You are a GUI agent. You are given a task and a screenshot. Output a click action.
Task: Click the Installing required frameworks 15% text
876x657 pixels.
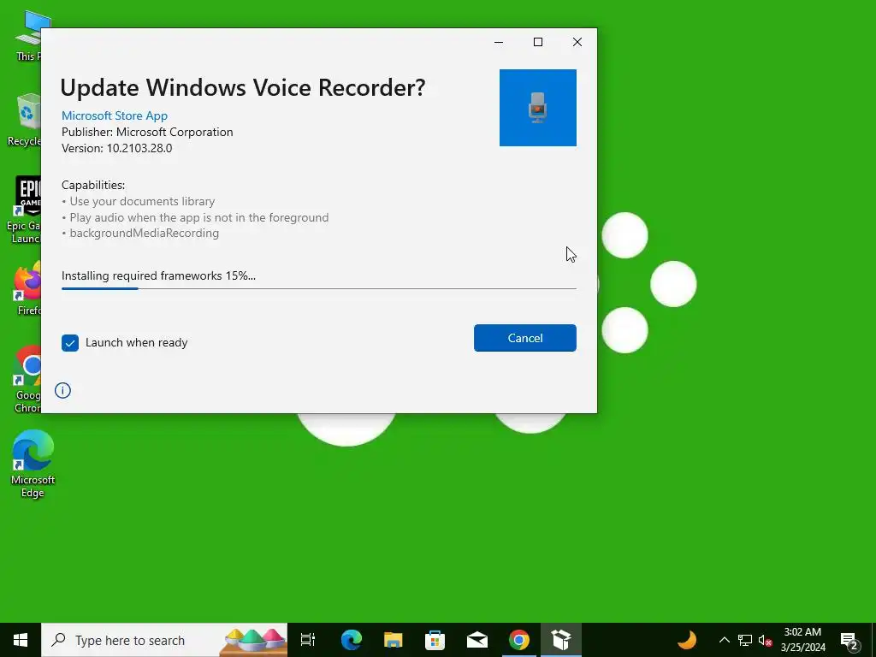(x=158, y=275)
